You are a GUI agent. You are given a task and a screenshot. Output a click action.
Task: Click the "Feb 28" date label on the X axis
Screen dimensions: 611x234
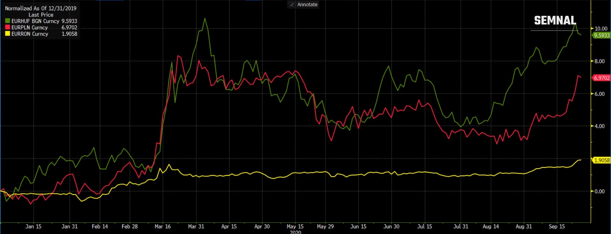click(130, 226)
